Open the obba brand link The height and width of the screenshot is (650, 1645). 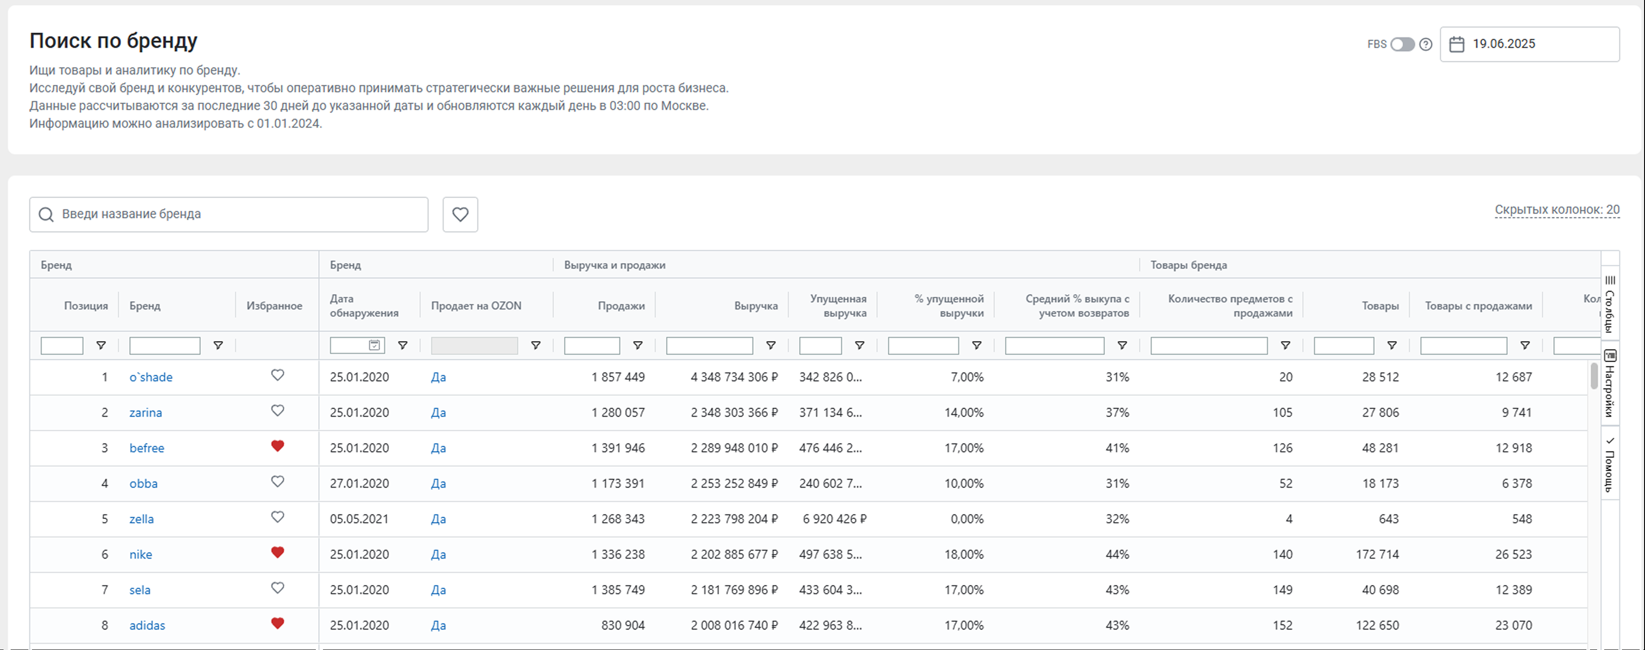pos(144,483)
